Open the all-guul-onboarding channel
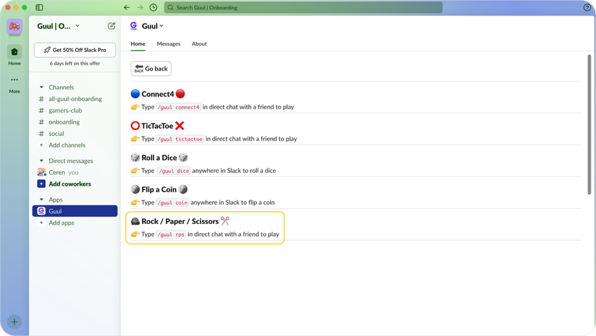 [x=75, y=98]
